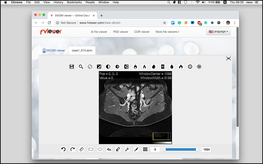This screenshot has height=164, width=263.
Task: Open a new Chrome tab
Action: click(102, 15)
